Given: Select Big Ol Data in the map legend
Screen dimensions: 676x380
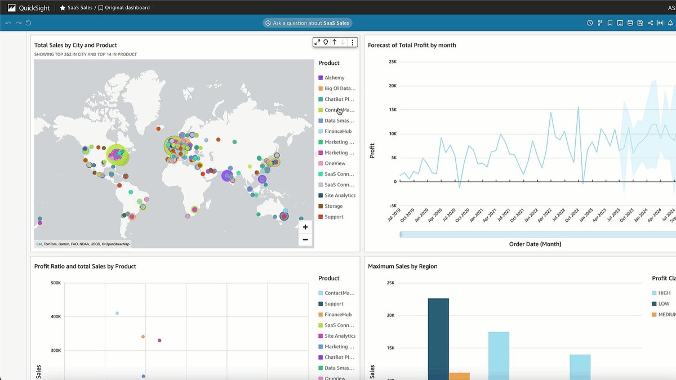Looking at the screenshot, I should click(x=337, y=88).
